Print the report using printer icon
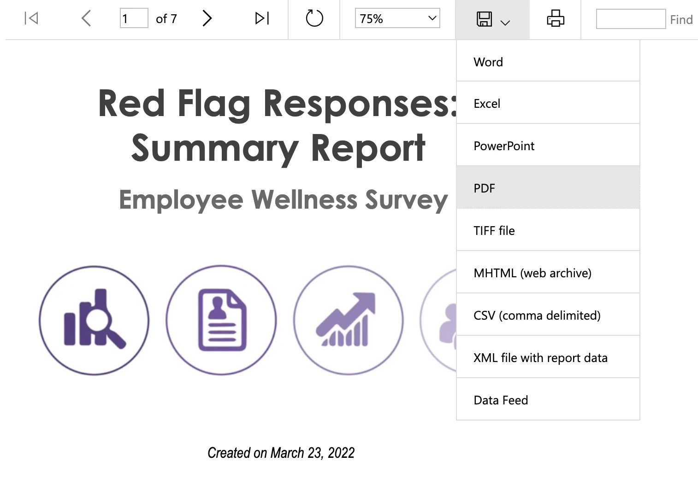 [555, 18]
